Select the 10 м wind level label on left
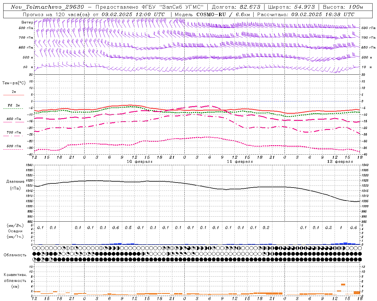This screenshot has width=377, height=301. point(28,67)
